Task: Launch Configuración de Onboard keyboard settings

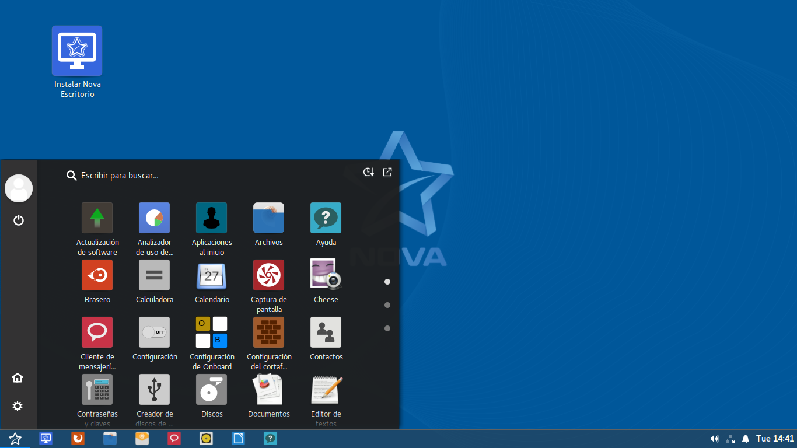Action: [211, 332]
